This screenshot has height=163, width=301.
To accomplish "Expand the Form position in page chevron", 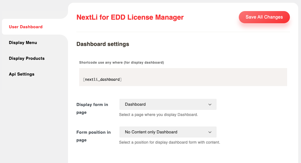I will (210, 132).
